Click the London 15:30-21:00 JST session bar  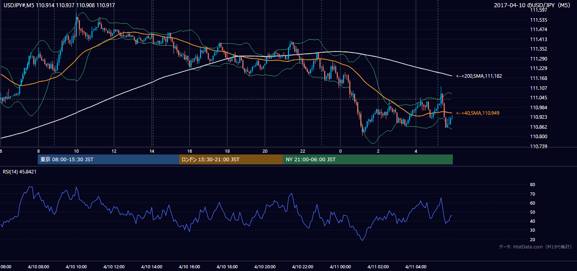coord(231,159)
